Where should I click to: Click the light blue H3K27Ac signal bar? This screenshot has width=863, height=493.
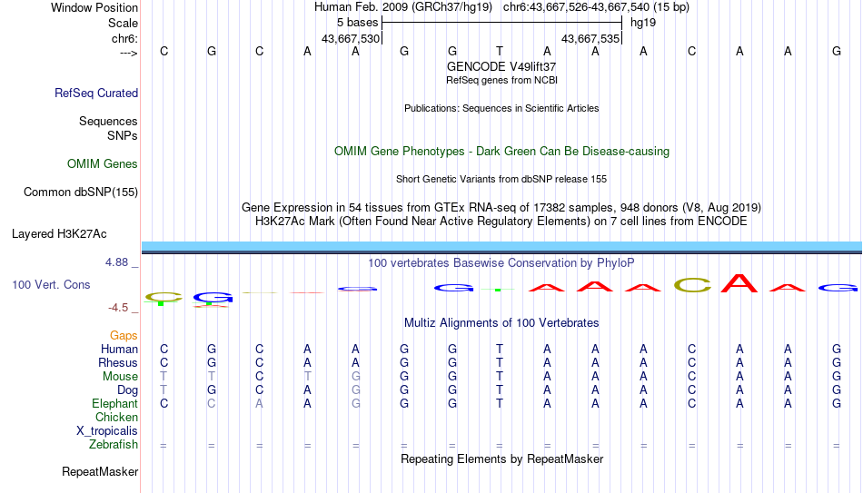coord(502,246)
